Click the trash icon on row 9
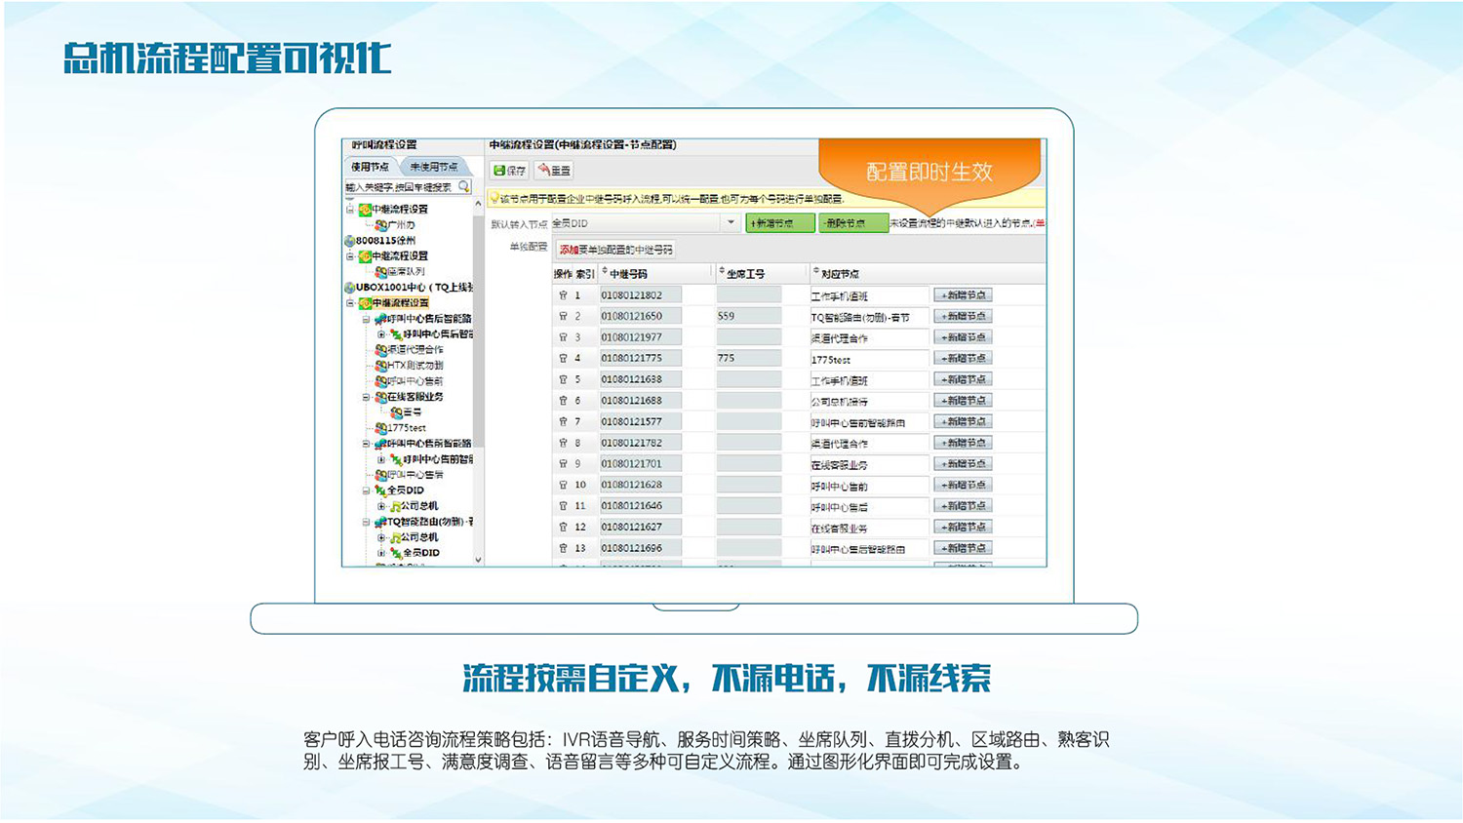The height and width of the screenshot is (823, 1463). [563, 464]
